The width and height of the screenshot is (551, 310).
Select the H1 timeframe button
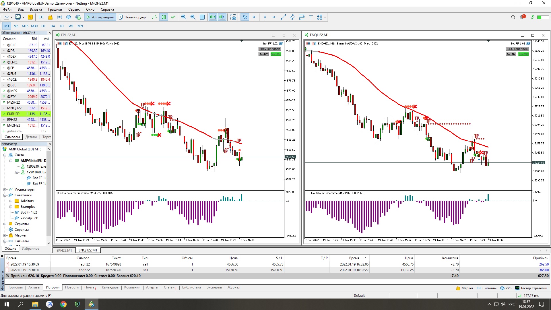(x=43, y=26)
